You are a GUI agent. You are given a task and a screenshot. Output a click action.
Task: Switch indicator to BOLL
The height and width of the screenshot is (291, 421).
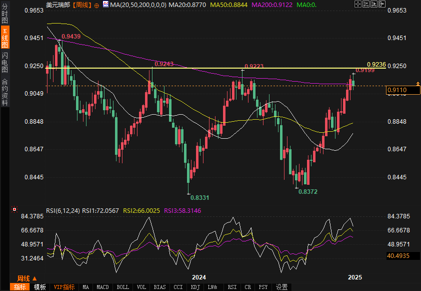[x=122, y=287]
